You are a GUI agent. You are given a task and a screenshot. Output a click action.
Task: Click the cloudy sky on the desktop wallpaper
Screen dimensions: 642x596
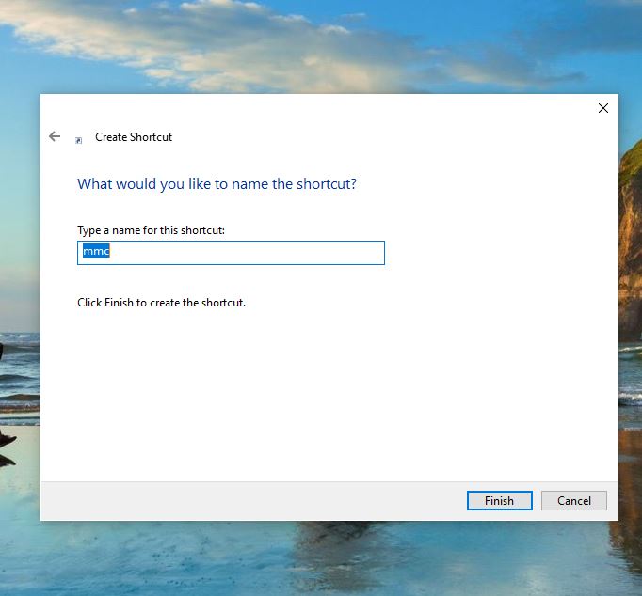coord(235,38)
